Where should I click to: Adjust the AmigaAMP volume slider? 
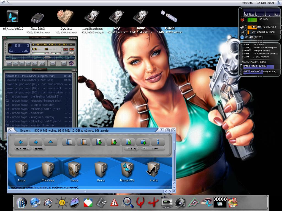[x=40, y=53]
